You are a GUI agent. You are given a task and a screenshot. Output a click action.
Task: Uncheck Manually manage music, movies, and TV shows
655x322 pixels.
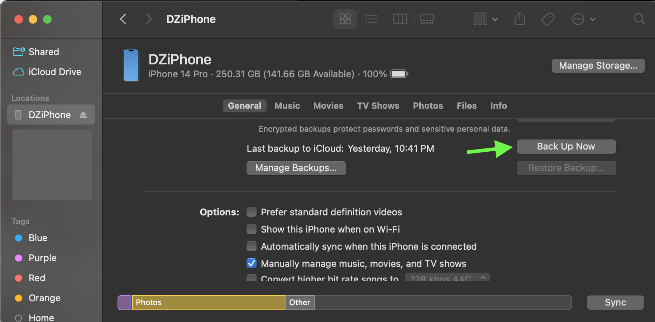point(252,264)
